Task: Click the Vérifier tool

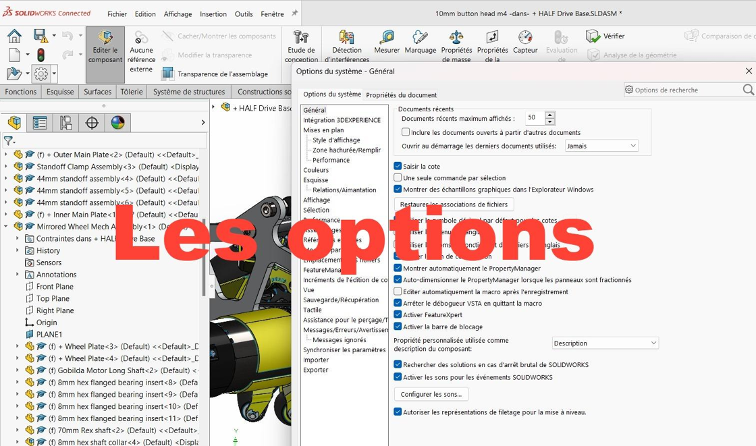Action: [x=605, y=36]
